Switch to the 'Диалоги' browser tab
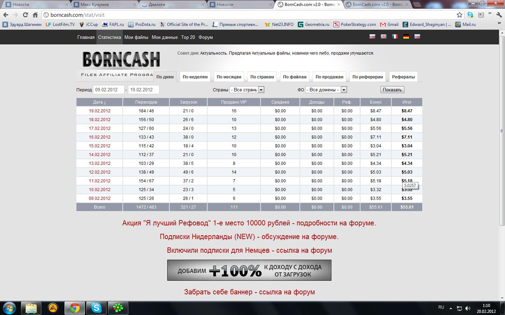 tap(173, 5)
